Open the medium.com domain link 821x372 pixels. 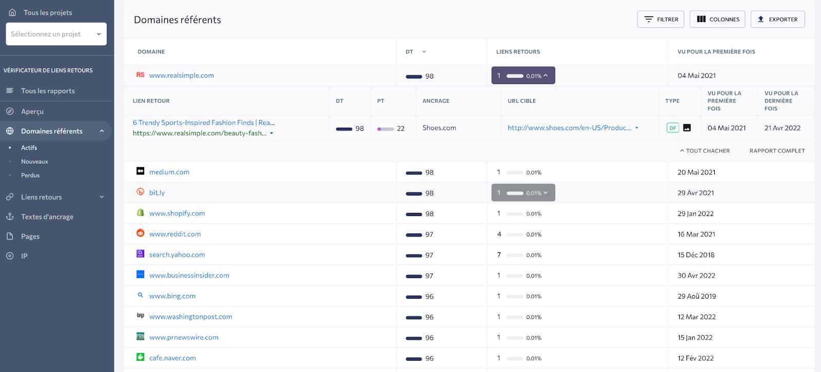tap(169, 172)
